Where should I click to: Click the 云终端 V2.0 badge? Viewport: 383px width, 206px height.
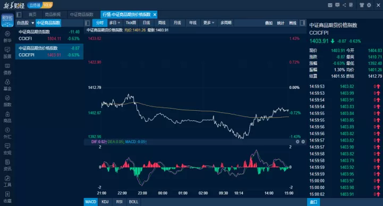click(40, 5)
